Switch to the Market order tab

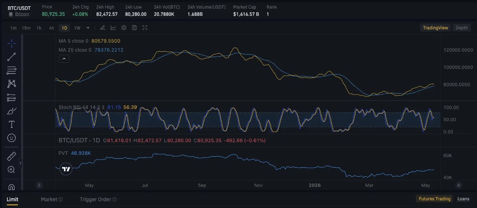coord(52,199)
